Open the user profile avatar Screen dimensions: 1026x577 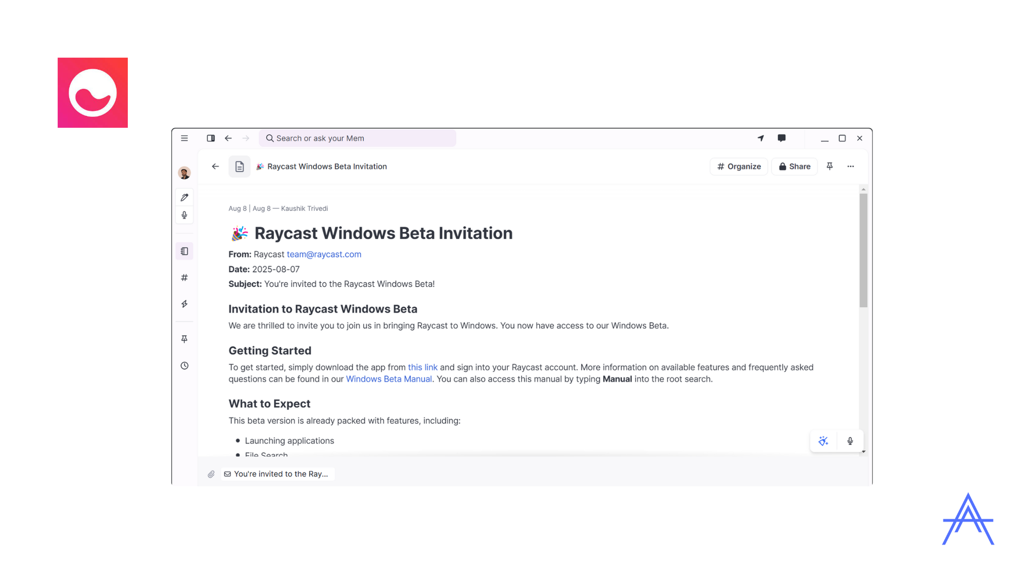[x=184, y=173]
